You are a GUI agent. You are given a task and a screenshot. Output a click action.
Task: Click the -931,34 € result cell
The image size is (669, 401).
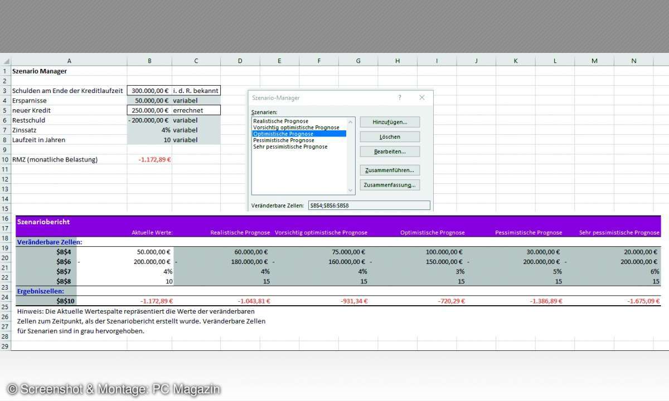[354, 301]
